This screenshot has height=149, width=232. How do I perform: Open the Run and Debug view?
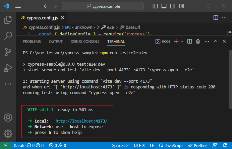8,68
